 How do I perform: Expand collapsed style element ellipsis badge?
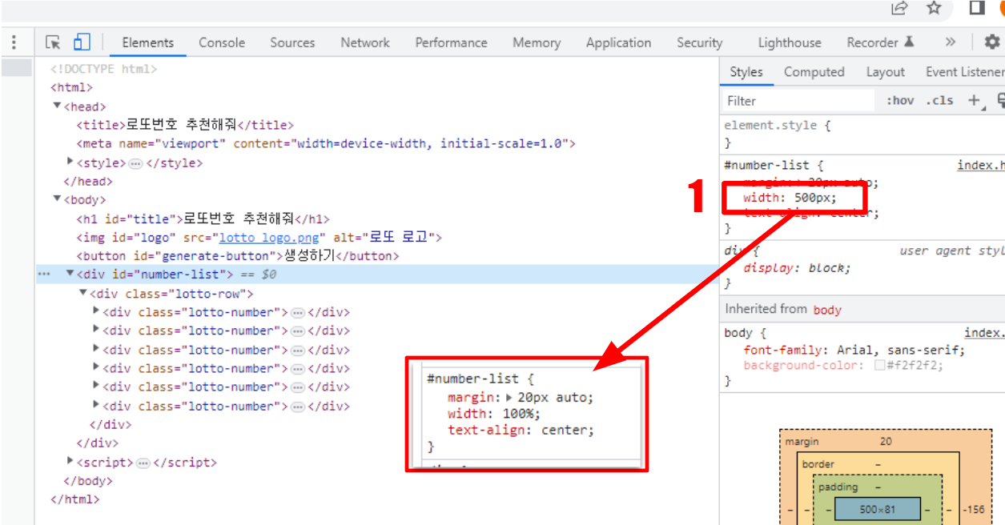pyautogui.click(x=135, y=163)
